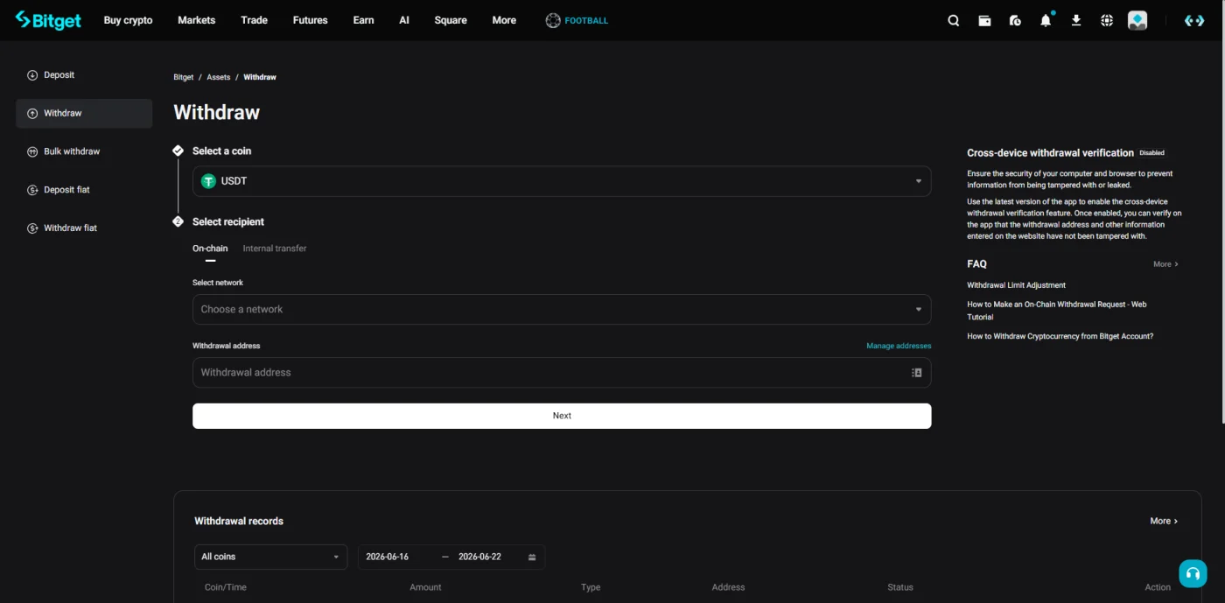Open the notifications bell icon
1225x603 pixels.
(x=1046, y=20)
